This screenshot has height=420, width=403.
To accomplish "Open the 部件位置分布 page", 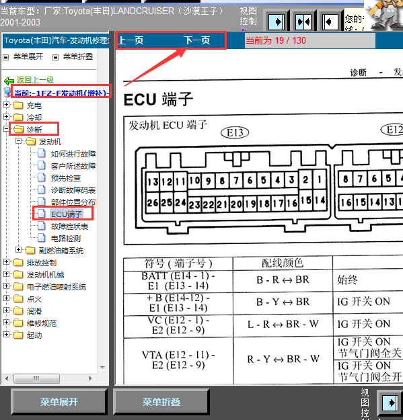I will (73, 202).
